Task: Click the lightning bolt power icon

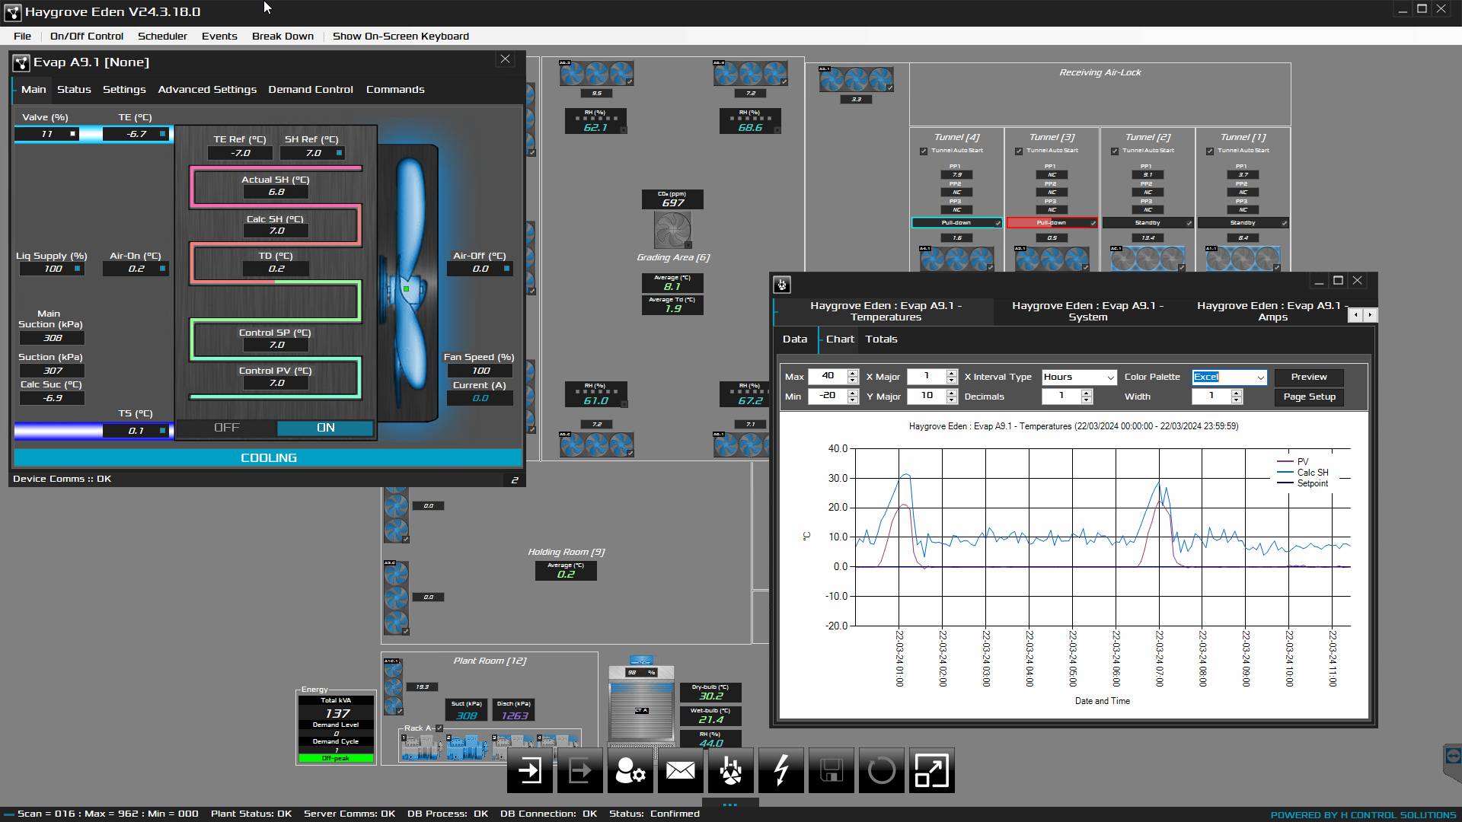Action: 781,771
